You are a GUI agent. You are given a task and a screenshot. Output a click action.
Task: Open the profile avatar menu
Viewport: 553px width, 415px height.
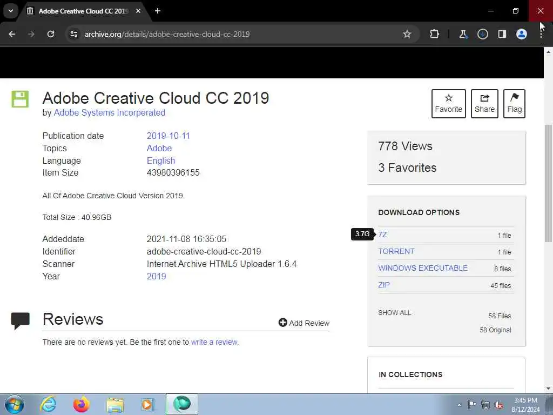(x=522, y=34)
